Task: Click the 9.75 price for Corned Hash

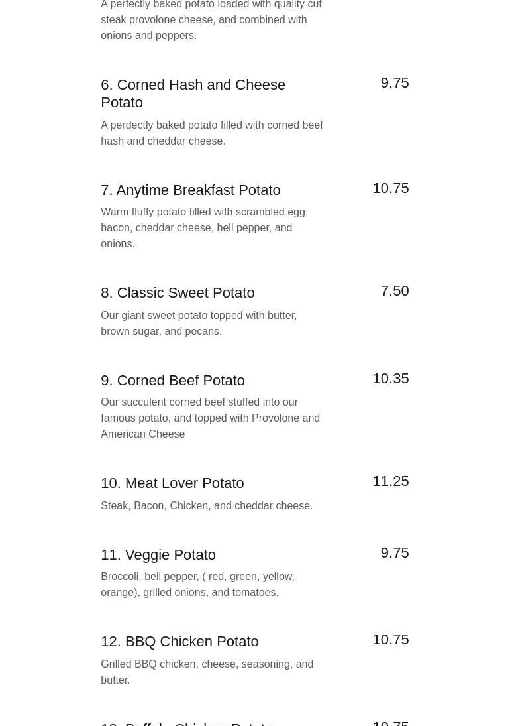Action: 394,83
